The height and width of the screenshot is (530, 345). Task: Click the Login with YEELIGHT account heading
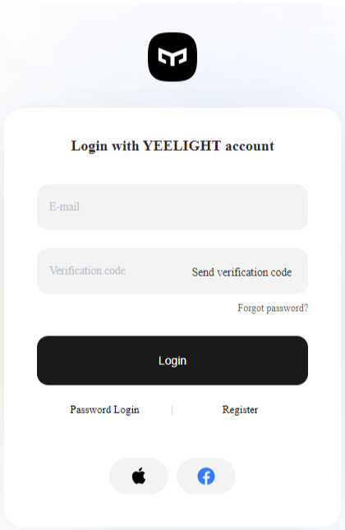(172, 146)
